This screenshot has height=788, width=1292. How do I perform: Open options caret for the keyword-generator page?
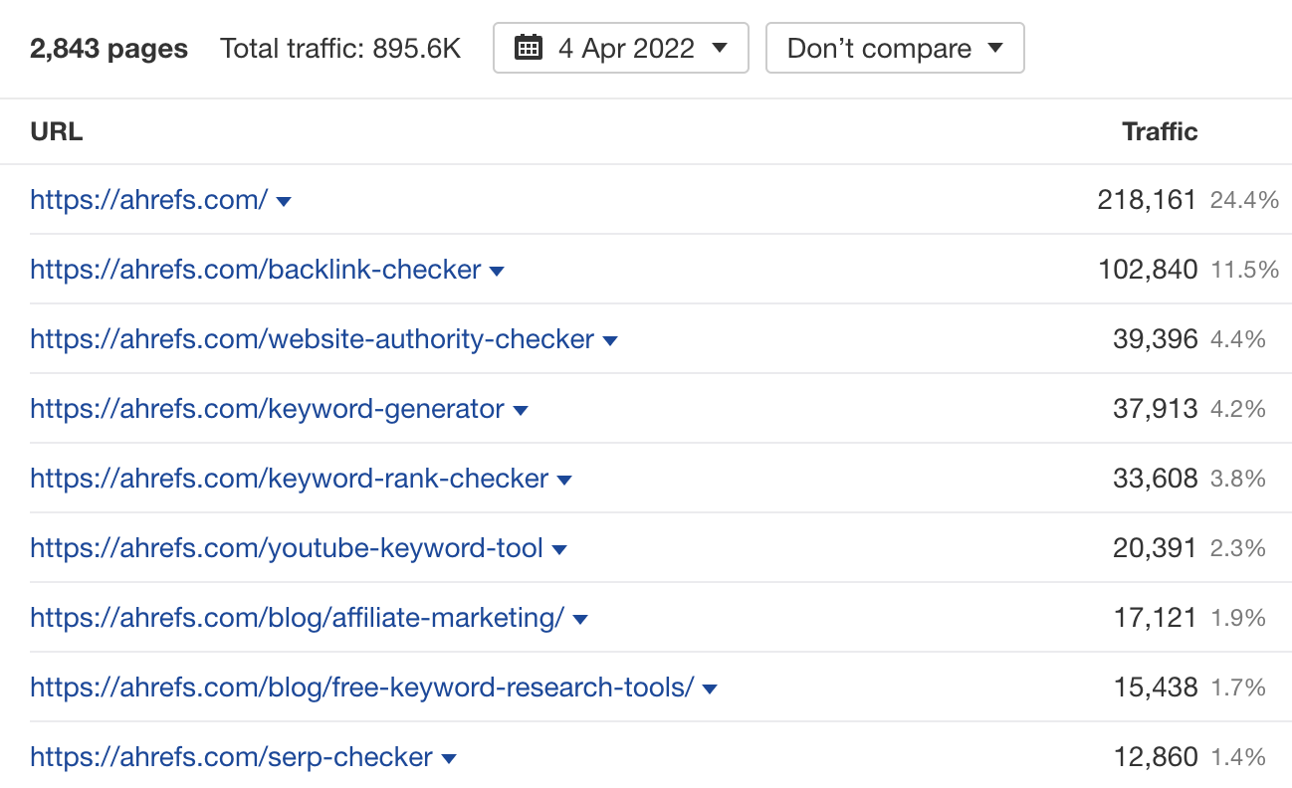click(522, 409)
